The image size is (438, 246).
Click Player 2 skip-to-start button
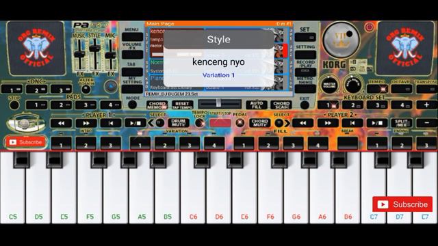coord(352,123)
